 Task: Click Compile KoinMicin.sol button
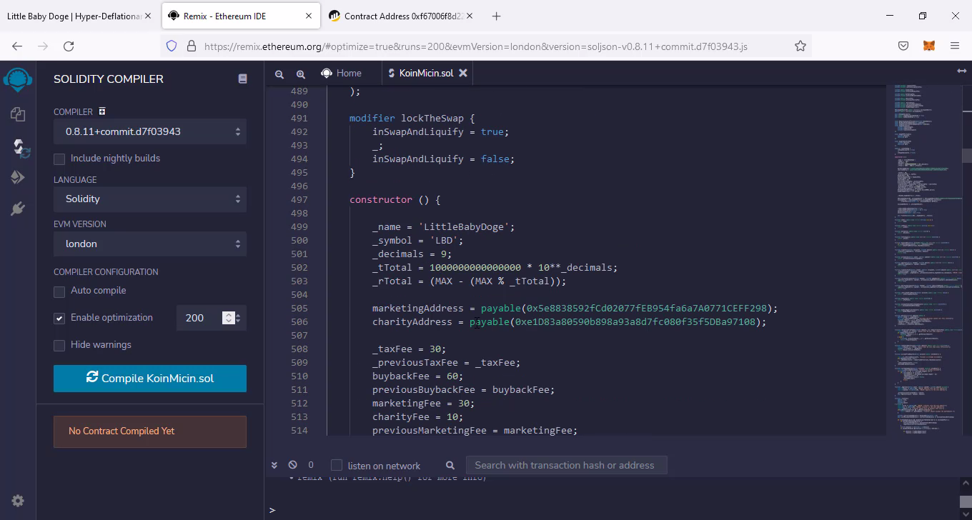[x=150, y=379]
